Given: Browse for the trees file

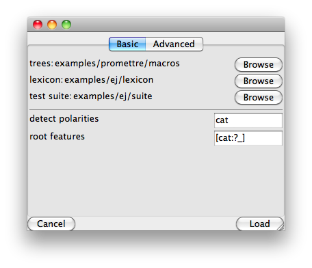Looking at the screenshot, I should [x=259, y=65].
